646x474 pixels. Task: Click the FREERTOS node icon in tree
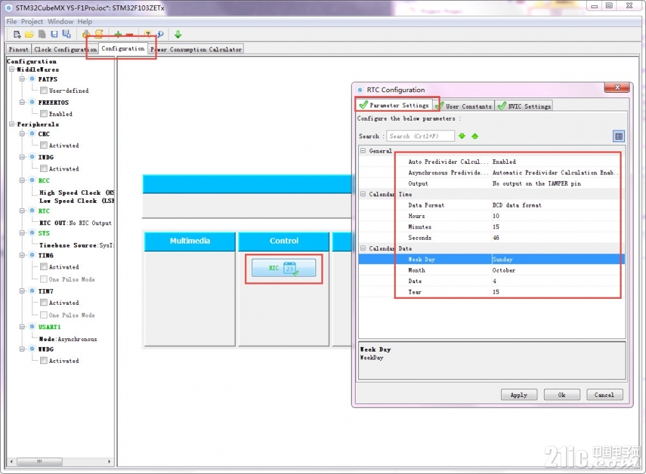(x=32, y=102)
